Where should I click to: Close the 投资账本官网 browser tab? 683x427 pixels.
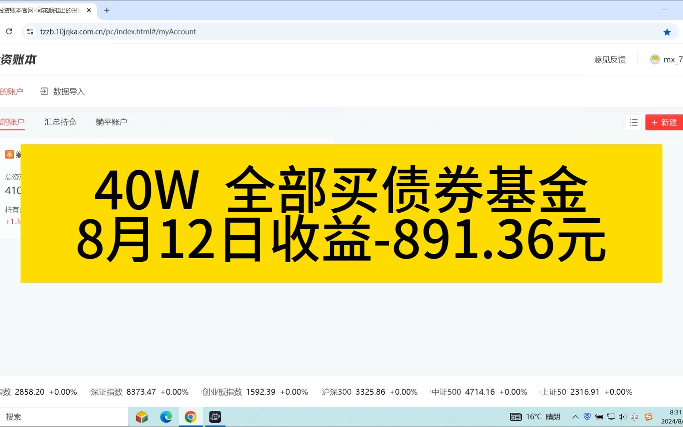pos(89,10)
